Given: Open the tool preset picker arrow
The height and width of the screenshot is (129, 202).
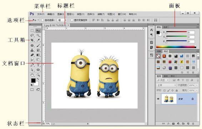Looking at the screenshot, I should pyautogui.click(x=38, y=20).
